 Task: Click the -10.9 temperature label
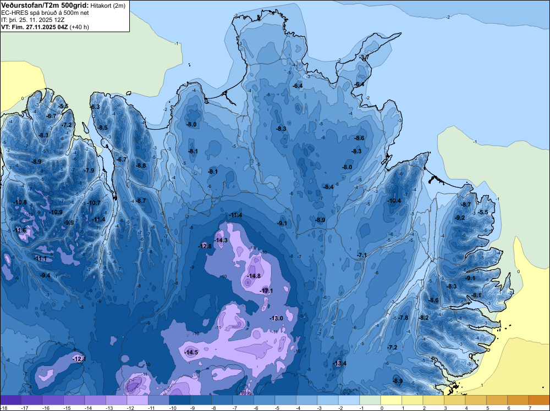[x=56, y=212]
